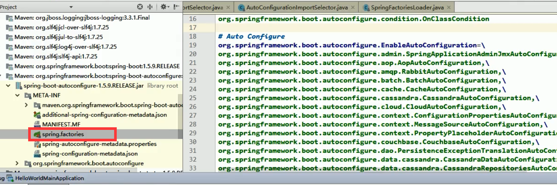This screenshot has width=557, height=185.
Task: Click the log4j-over-slf4j library icon
Action: pyautogui.click(x=10, y=47)
